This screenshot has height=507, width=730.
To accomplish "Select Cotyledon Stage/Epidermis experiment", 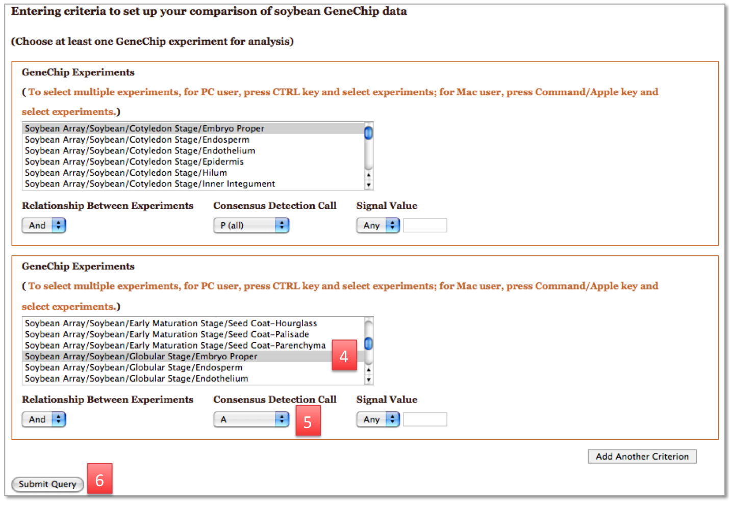I will (194, 162).
